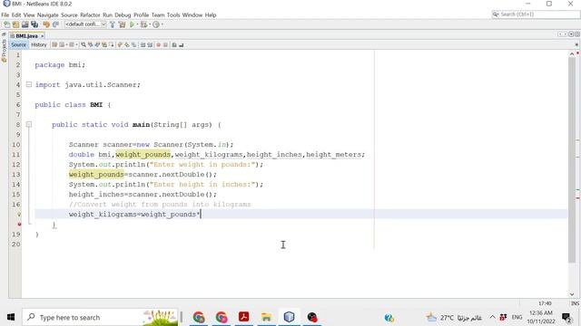
Task: Toggle a bookmark on the current line
Action: [x=133, y=44]
